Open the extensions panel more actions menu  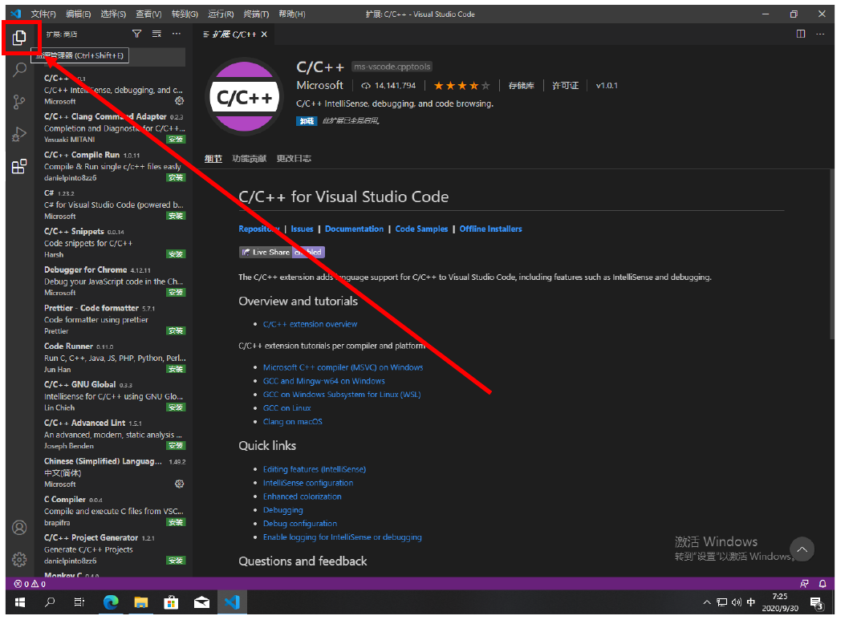(x=177, y=34)
